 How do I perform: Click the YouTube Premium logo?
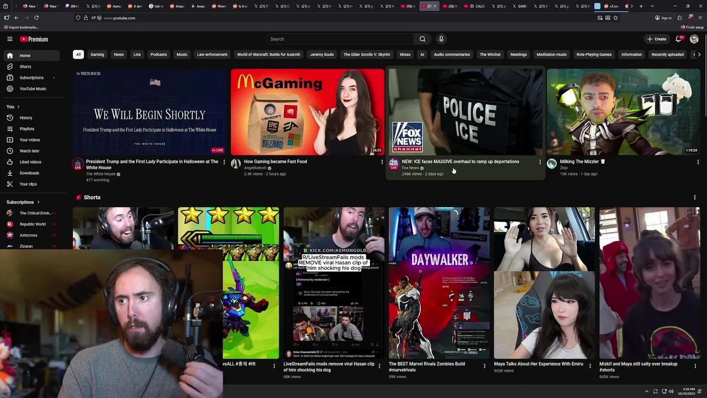point(34,39)
